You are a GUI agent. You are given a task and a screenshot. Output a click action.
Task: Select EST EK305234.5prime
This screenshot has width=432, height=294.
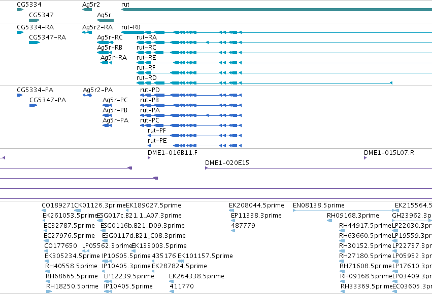pos(72,256)
